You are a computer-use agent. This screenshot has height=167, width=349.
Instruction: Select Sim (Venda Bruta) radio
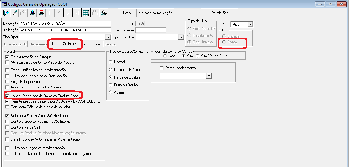[197, 56]
